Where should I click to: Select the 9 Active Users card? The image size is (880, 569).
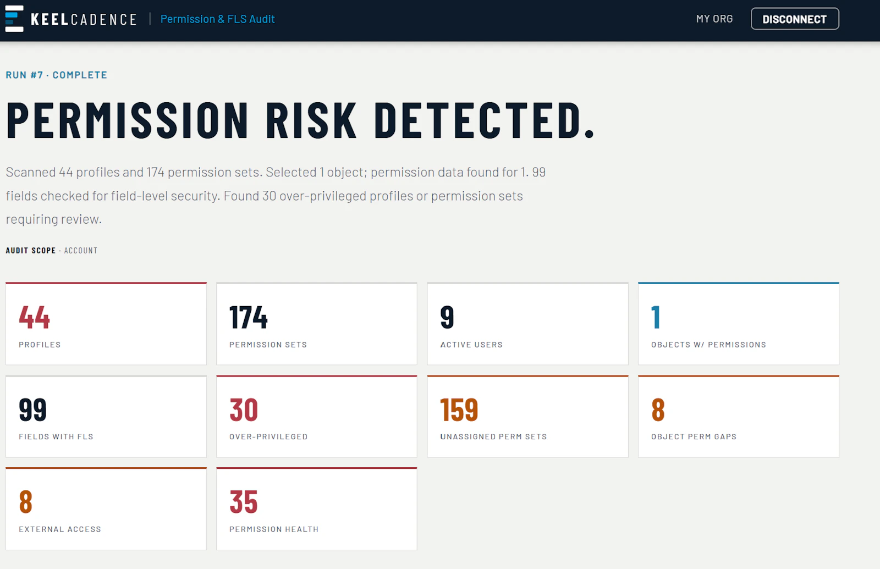pos(527,324)
